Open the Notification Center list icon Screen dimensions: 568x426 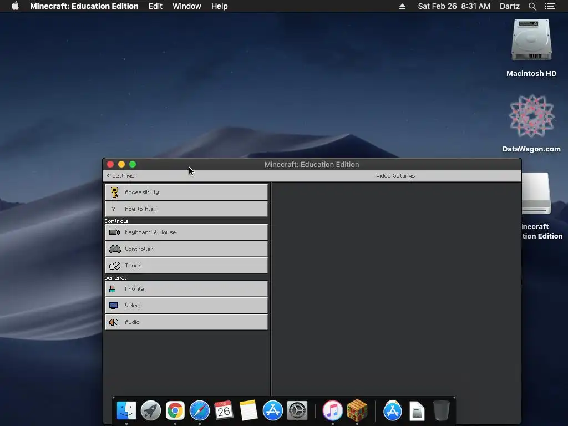click(550, 6)
